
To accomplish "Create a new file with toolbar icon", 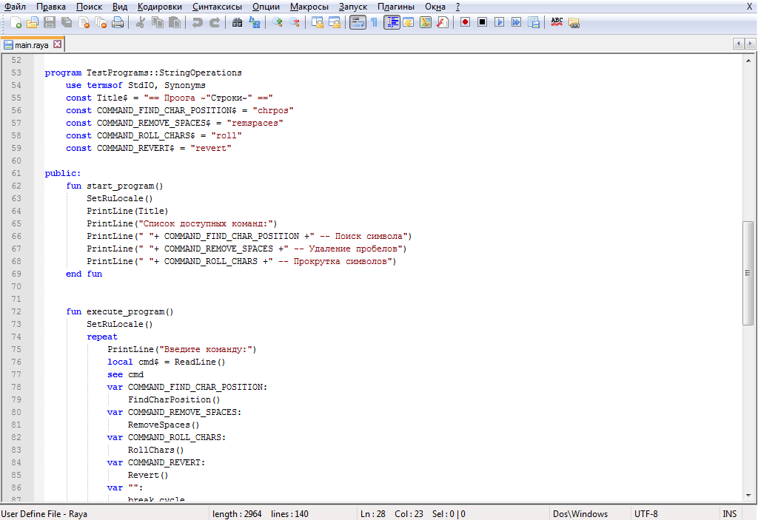I will click(x=16, y=22).
